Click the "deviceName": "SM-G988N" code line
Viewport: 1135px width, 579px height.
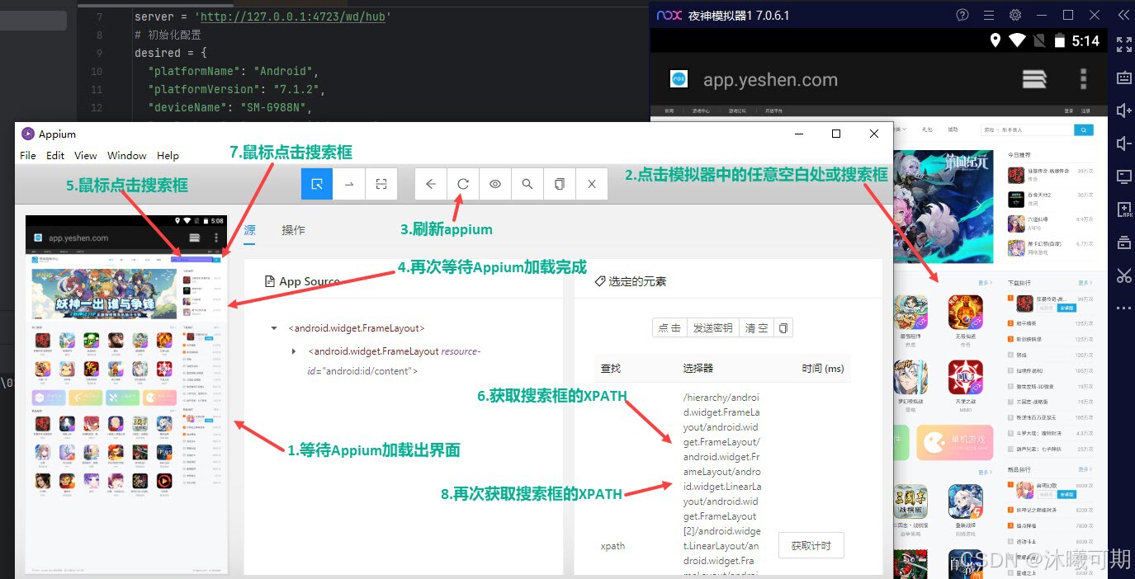point(230,107)
